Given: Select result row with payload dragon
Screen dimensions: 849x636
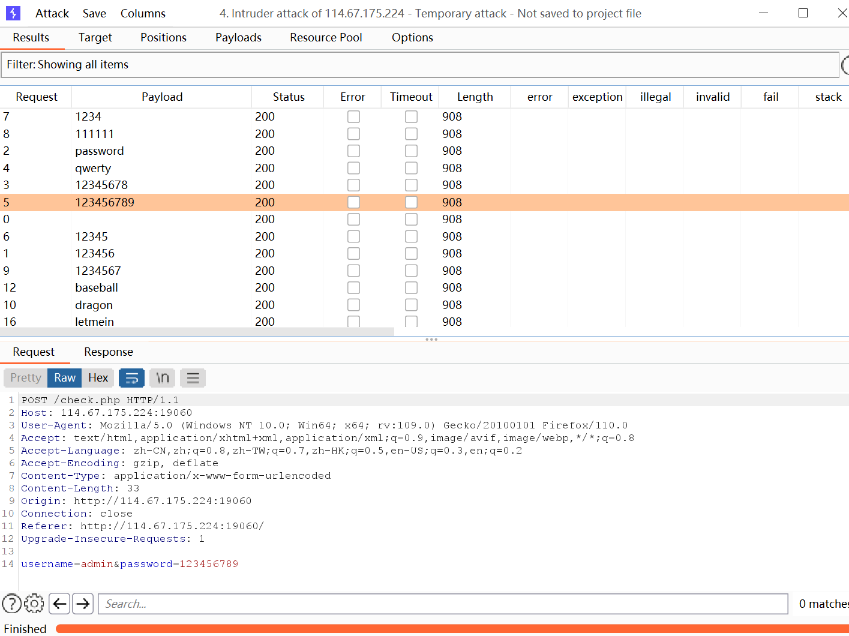Looking at the screenshot, I should tap(424, 305).
